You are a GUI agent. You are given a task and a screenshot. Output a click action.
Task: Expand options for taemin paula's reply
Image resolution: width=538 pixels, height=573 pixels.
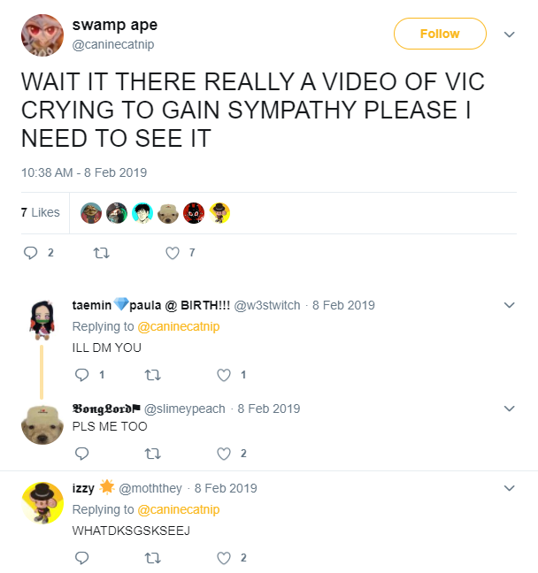pos(509,305)
